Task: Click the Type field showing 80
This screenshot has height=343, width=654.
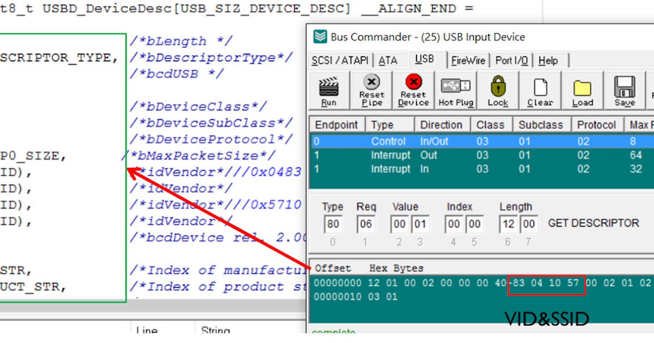Action: tap(333, 224)
